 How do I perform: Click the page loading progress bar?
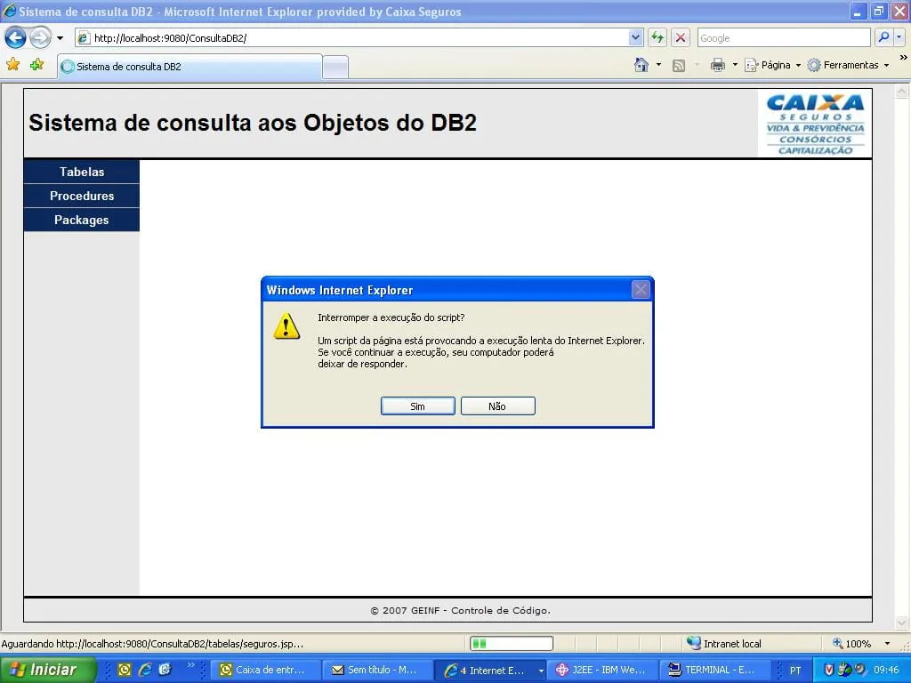coord(512,643)
